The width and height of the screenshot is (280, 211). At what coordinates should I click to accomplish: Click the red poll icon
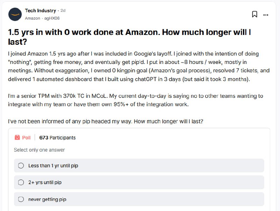[x=17, y=138]
